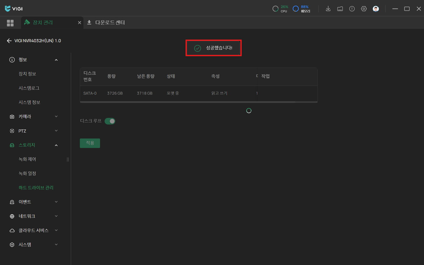Image resolution: width=424 pixels, height=265 pixels.
Task: Toggle the 디스크 루프 switch
Action: (110, 121)
